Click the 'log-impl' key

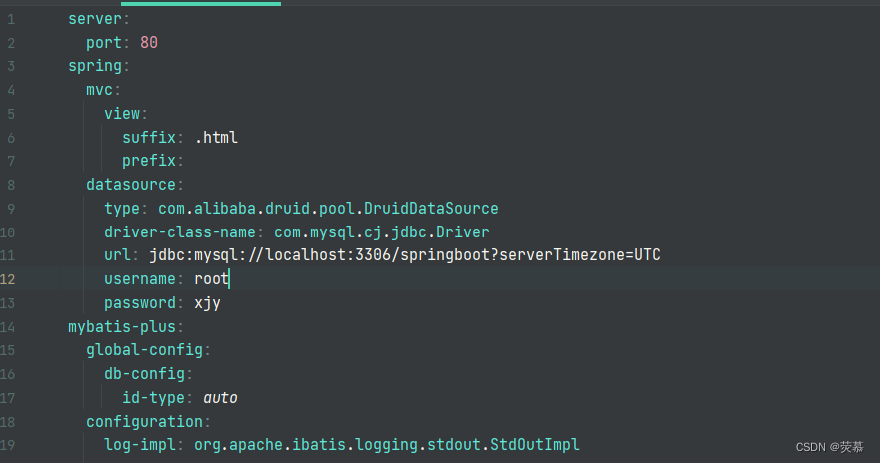coord(140,446)
